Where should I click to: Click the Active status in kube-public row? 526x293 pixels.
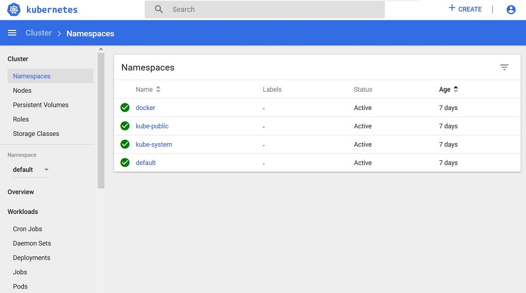[363, 126]
